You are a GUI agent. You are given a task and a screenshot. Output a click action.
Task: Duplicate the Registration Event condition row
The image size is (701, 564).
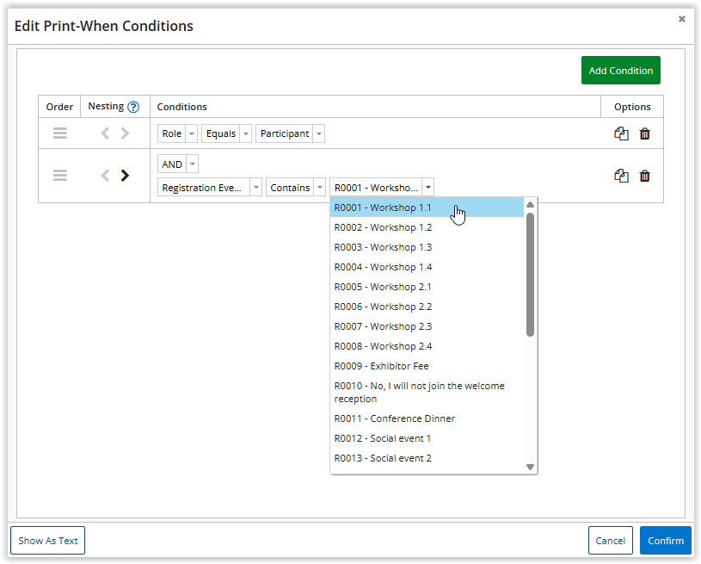621,176
